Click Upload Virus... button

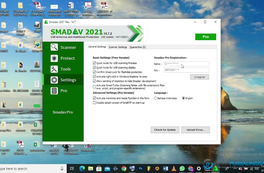click(x=196, y=130)
